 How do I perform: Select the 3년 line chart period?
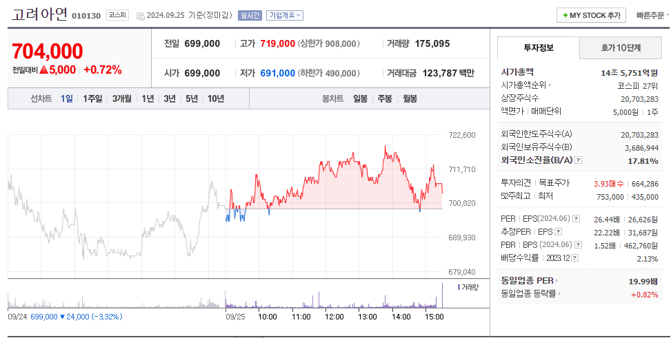pos(170,98)
